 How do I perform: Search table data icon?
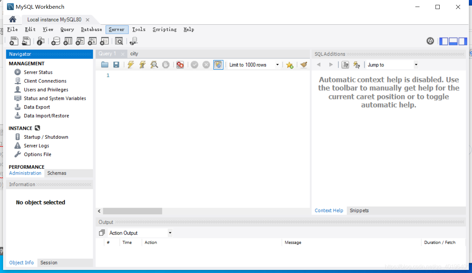point(119,41)
